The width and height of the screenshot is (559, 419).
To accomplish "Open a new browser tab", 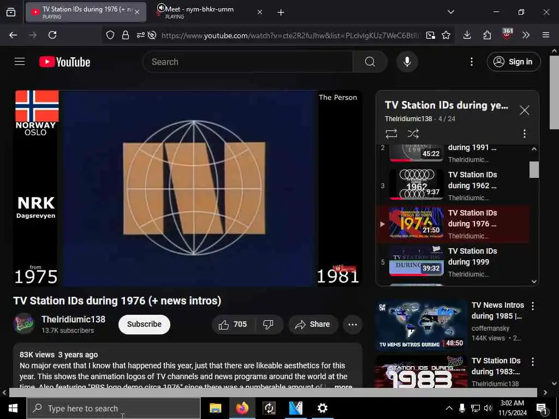I will pyautogui.click(x=281, y=13).
